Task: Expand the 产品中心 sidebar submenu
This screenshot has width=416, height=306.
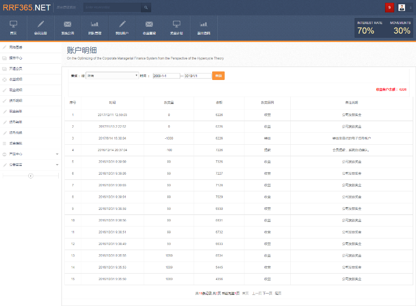Action: pyautogui.click(x=57, y=154)
